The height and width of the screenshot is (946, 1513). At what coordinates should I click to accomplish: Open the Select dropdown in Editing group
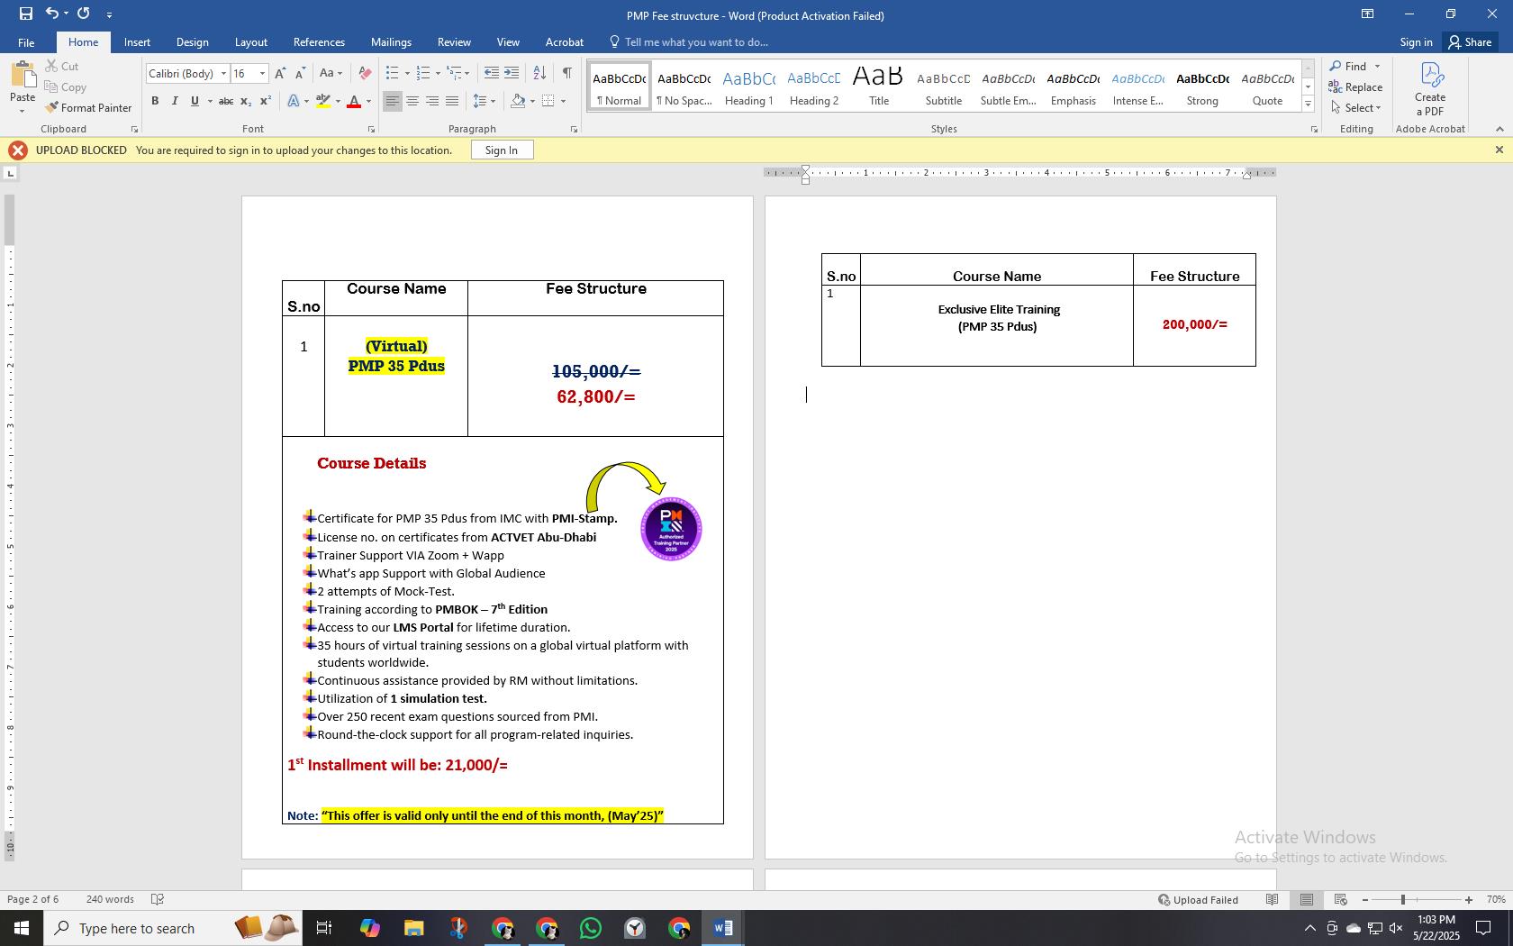click(1355, 108)
